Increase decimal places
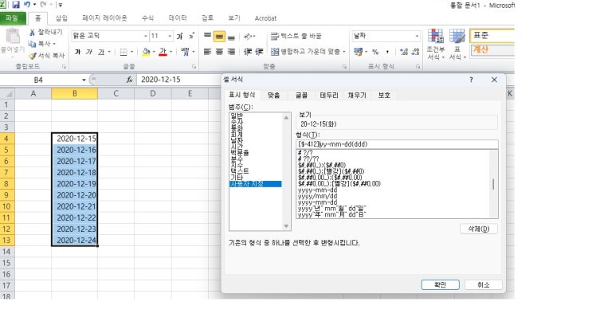The height and width of the screenshot is (333, 592). tap(404, 52)
